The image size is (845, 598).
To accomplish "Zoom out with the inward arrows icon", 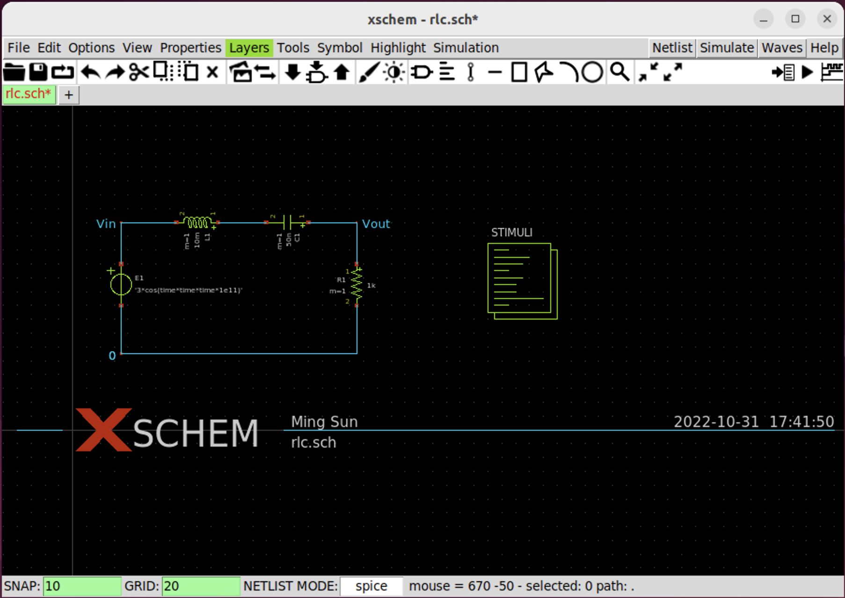I will coord(648,72).
